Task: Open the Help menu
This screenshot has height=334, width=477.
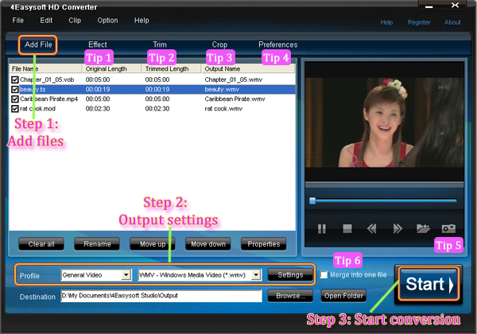Action: tap(142, 21)
